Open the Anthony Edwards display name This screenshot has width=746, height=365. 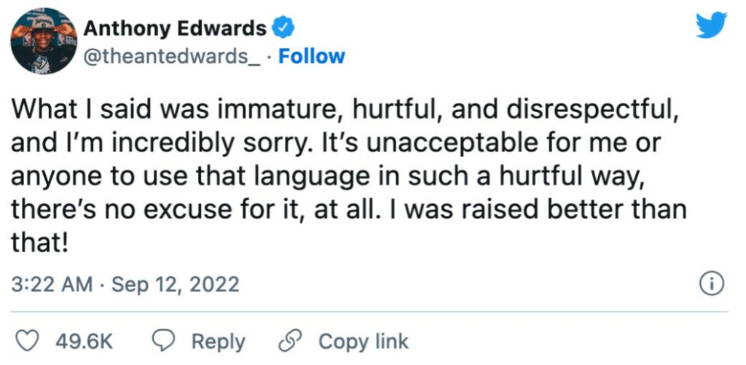(175, 28)
